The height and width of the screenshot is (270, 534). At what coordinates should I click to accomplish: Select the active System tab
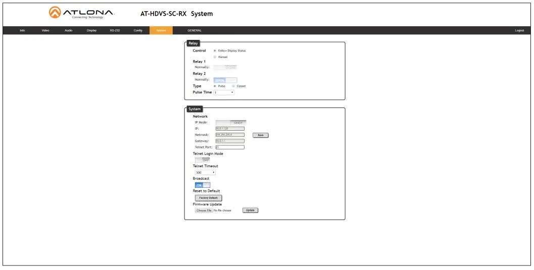pos(161,31)
